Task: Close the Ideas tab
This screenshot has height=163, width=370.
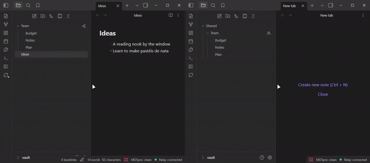Action: point(118,6)
